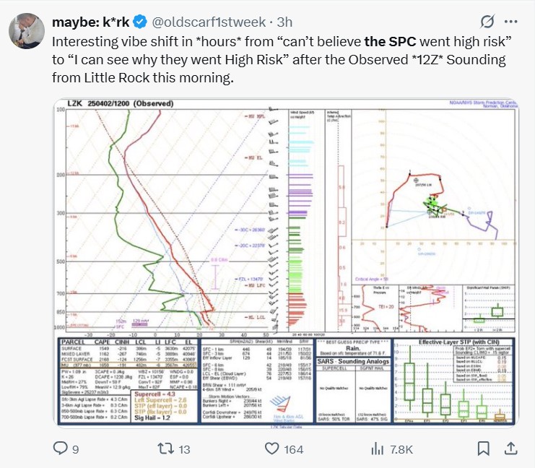Screen dimensions: 535x468
Task: Open the author's profile avatar
Action: (x=27, y=31)
